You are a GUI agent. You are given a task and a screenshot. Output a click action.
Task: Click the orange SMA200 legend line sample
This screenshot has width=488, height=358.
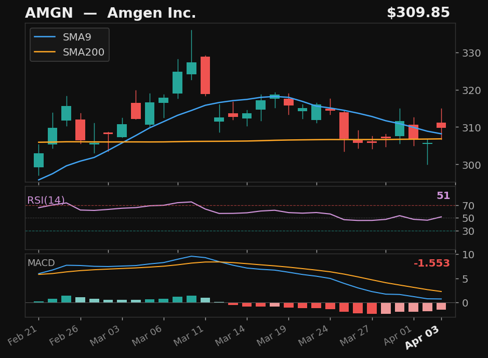tap(45, 52)
